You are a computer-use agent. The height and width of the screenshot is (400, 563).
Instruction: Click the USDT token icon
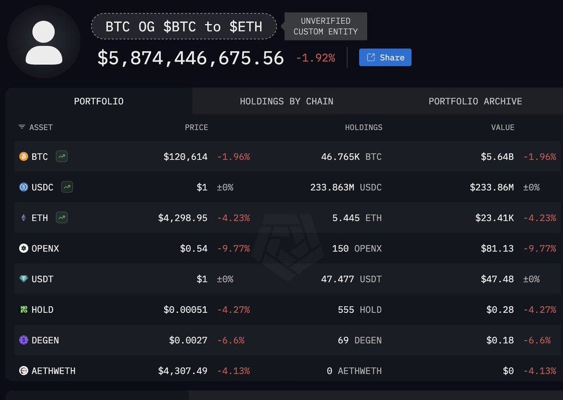[23, 279]
